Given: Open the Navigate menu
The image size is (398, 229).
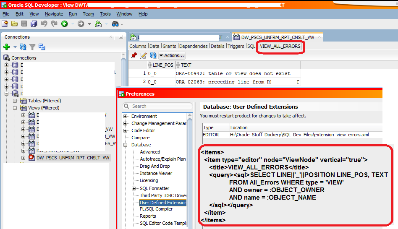Looking at the screenshot, I should (x=54, y=14).
